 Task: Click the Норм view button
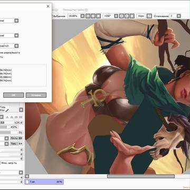[141, 16]
